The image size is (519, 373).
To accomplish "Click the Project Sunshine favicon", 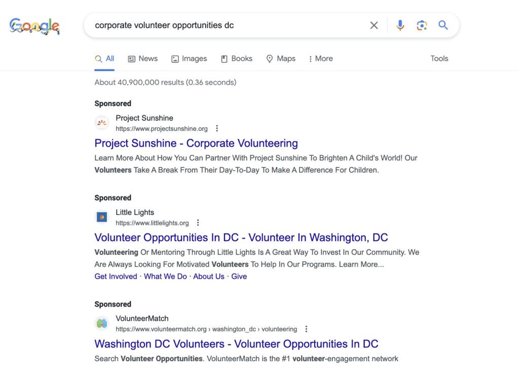I will (x=102, y=123).
